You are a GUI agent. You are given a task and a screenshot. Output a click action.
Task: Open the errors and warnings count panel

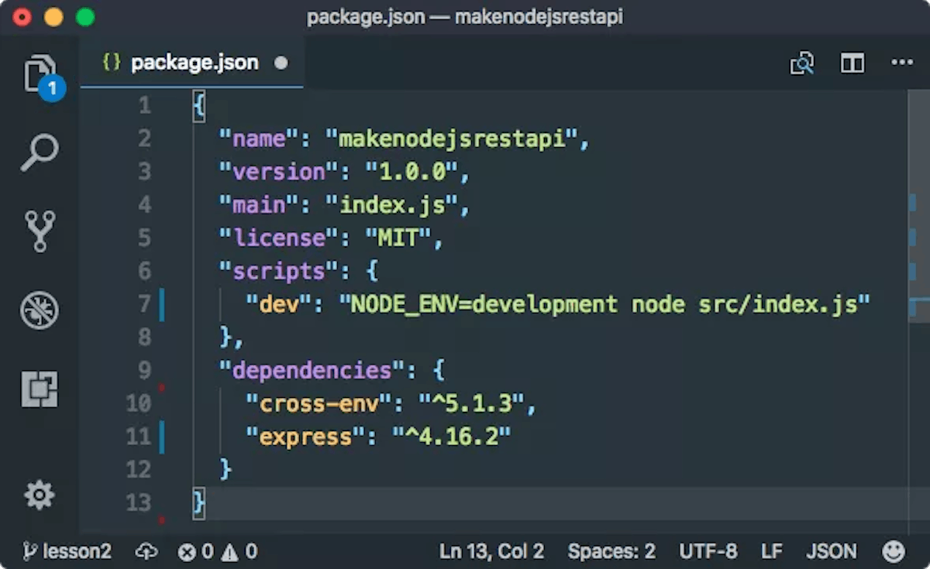(x=218, y=551)
